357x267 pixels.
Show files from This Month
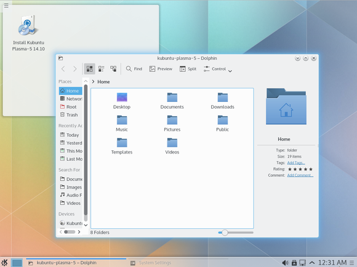(x=71, y=151)
